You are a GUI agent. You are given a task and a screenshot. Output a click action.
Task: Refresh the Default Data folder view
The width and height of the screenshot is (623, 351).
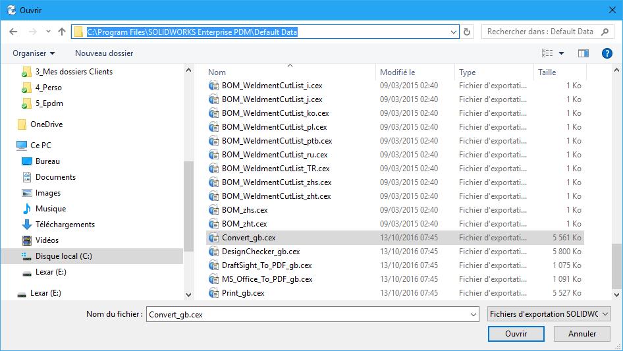click(x=467, y=32)
